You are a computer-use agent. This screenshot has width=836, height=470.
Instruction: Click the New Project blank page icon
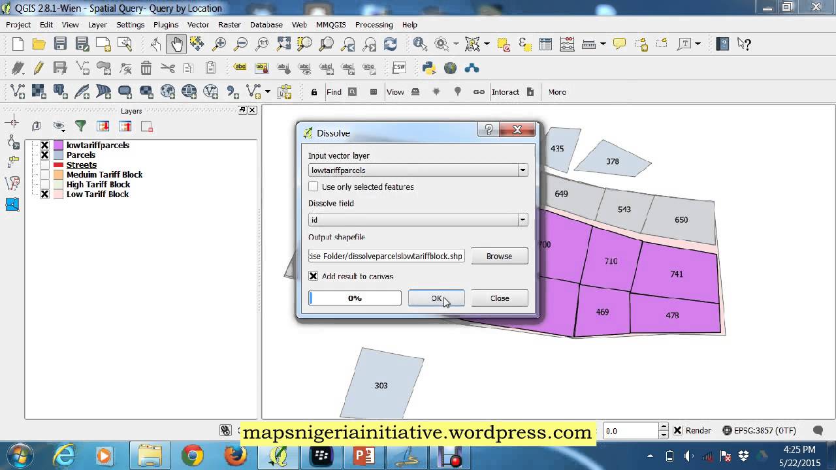tap(18, 44)
